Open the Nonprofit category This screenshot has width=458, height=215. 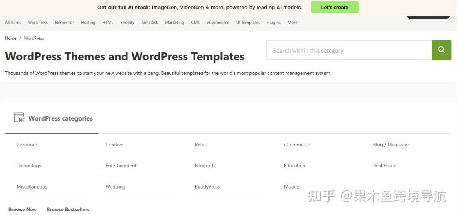click(205, 166)
